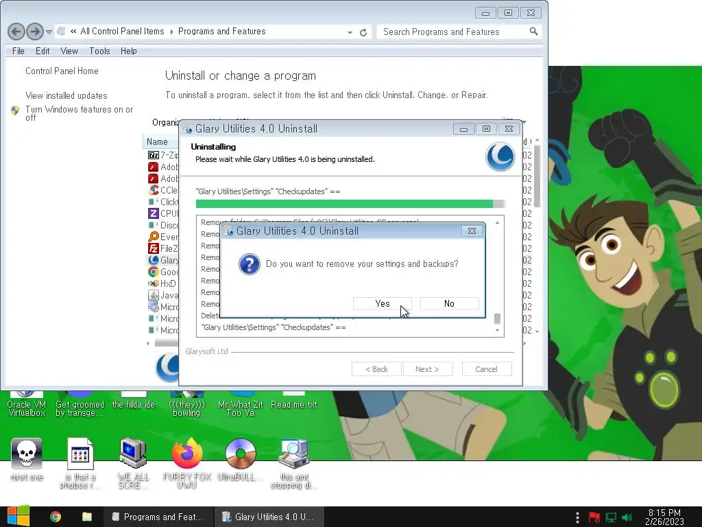Click the search magnifier icon
The width and height of the screenshot is (702, 527).
(533, 32)
